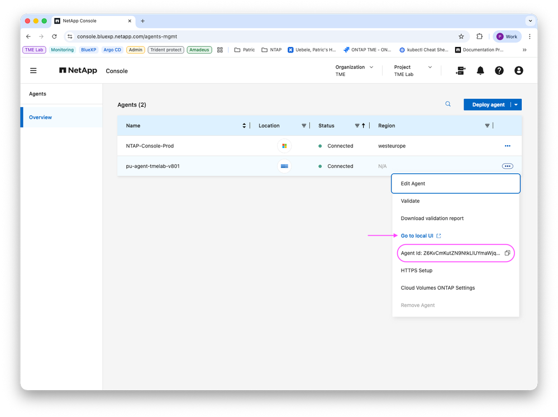This screenshot has height=417, width=558.
Task: Open actions menu for NTAP-Console-Prod
Action: (x=508, y=146)
